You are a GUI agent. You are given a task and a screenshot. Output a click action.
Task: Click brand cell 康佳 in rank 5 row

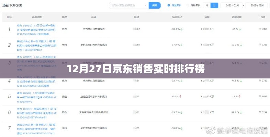tap(64, 97)
